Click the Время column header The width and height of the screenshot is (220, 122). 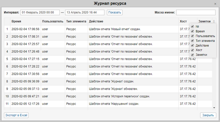point(16,21)
